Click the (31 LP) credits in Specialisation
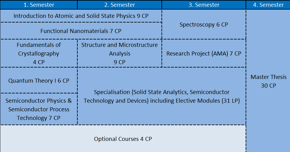 point(231,101)
